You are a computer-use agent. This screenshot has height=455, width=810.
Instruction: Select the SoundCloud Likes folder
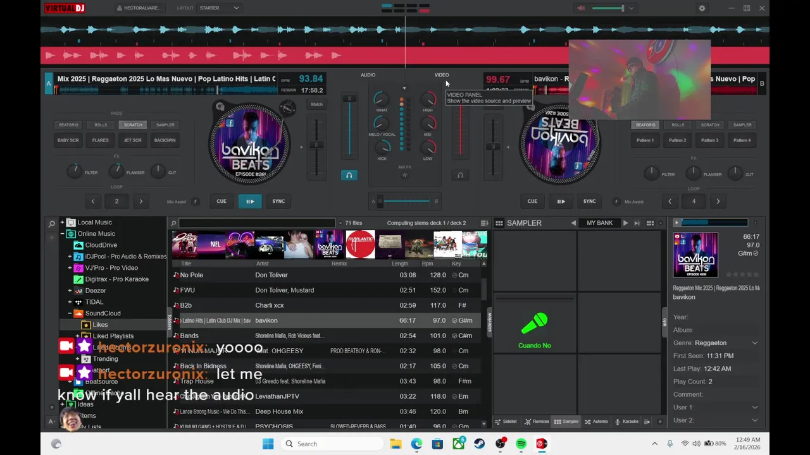tap(100, 325)
